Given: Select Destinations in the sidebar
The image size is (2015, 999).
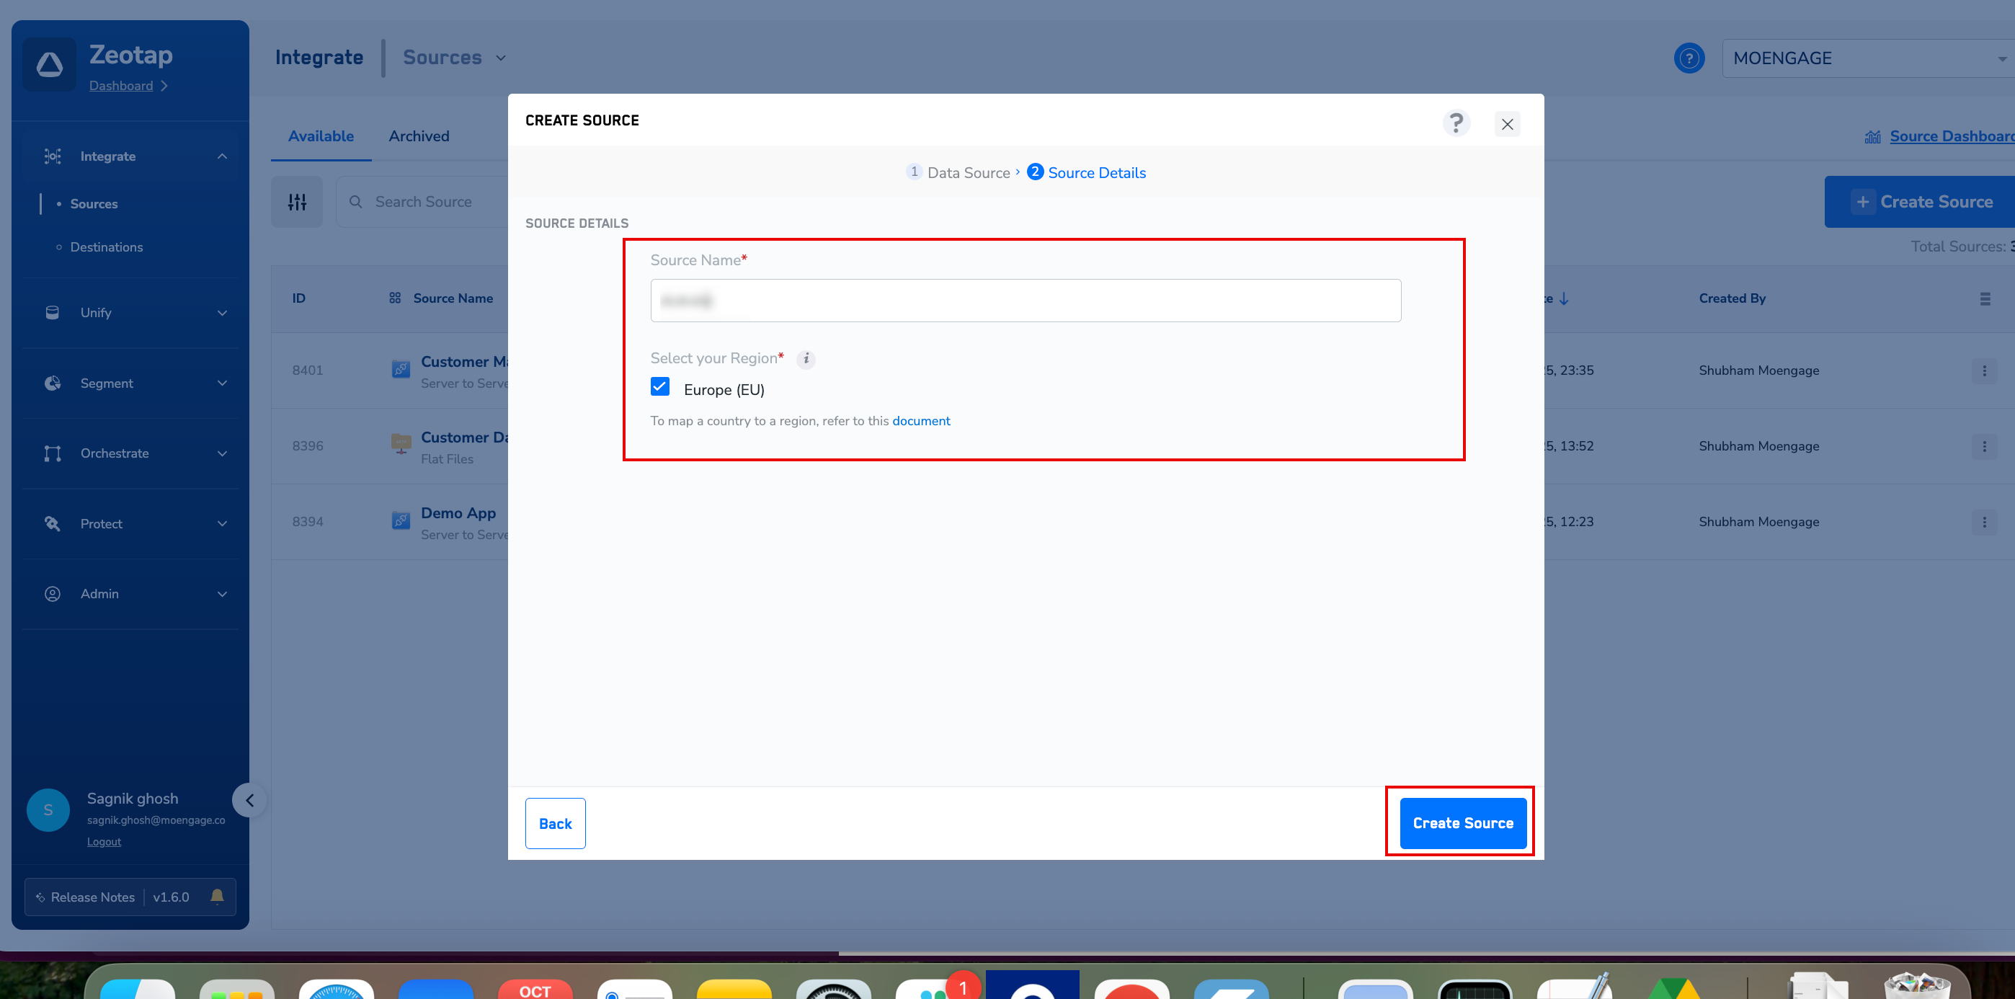Looking at the screenshot, I should pyautogui.click(x=107, y=248).
